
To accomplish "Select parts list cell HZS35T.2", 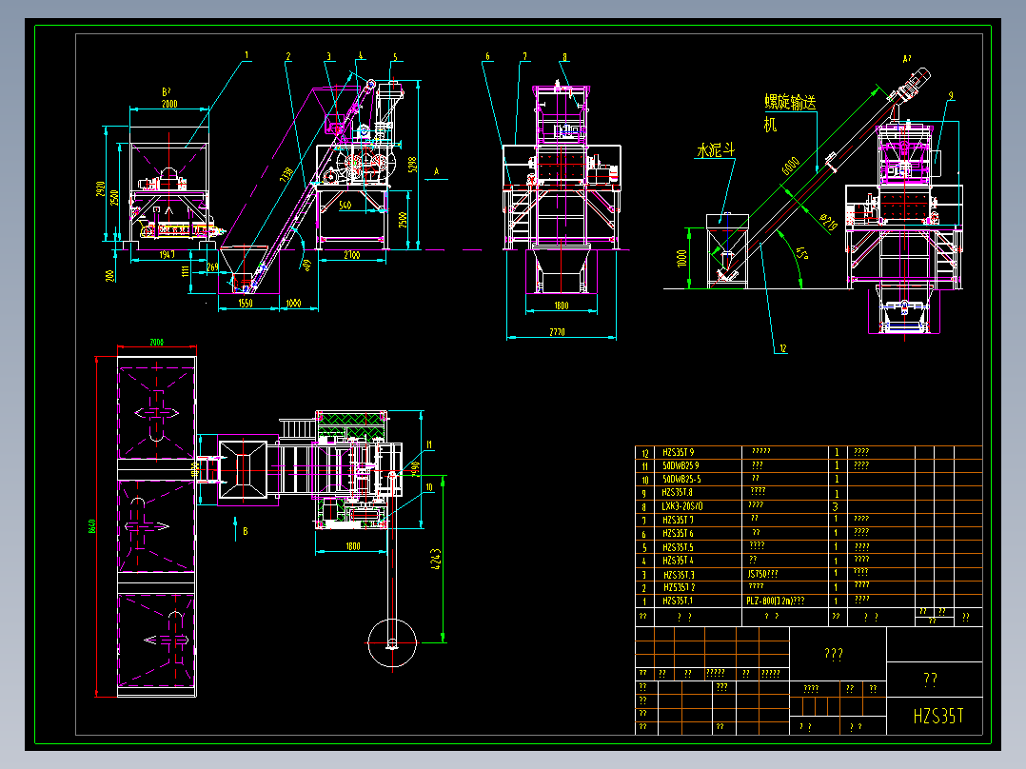I will [x=679, y=588].
